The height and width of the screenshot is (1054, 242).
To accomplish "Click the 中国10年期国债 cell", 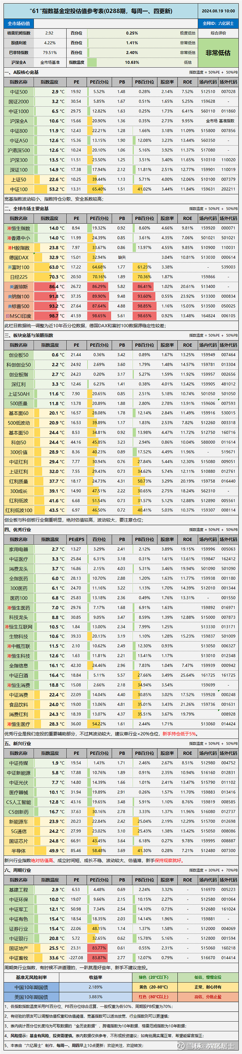I will [x=31, y=987].
